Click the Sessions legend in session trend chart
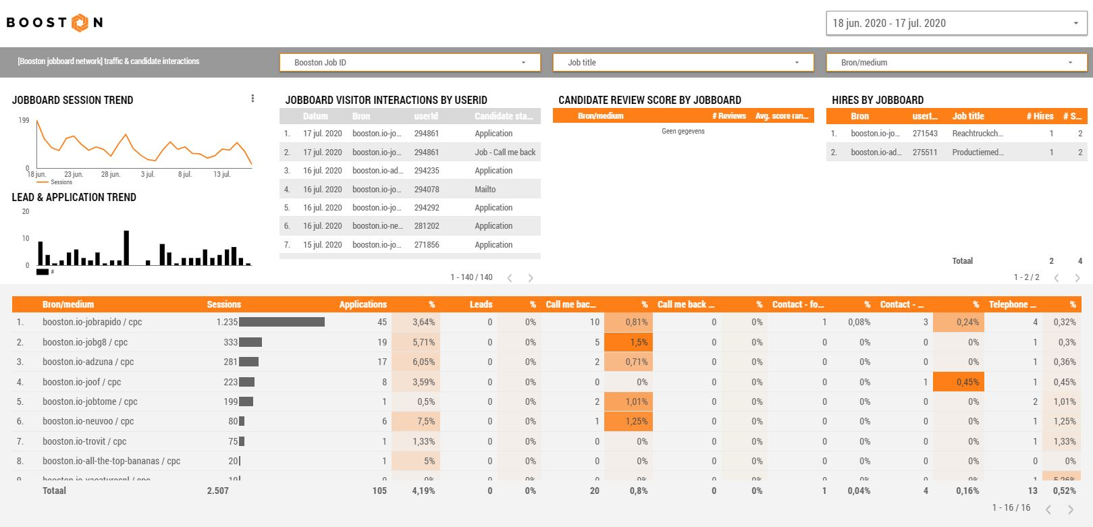 coord(55,182)
